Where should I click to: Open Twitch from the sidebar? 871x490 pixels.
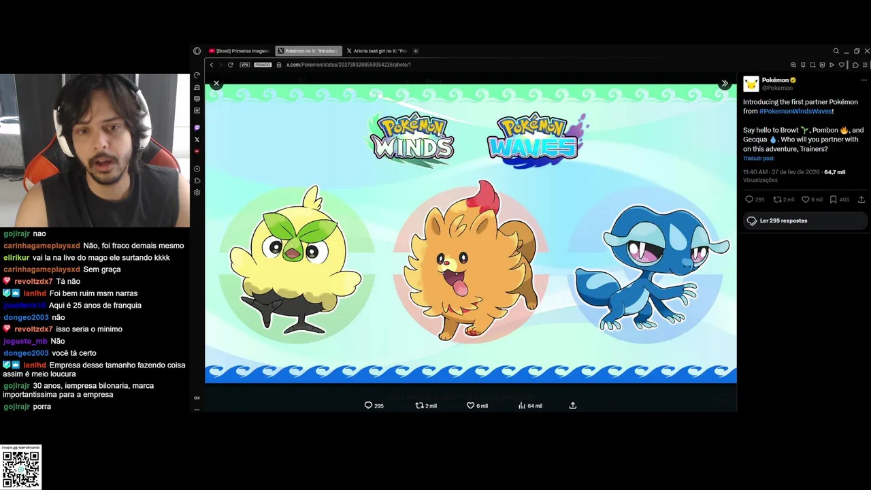pos(197,128)
